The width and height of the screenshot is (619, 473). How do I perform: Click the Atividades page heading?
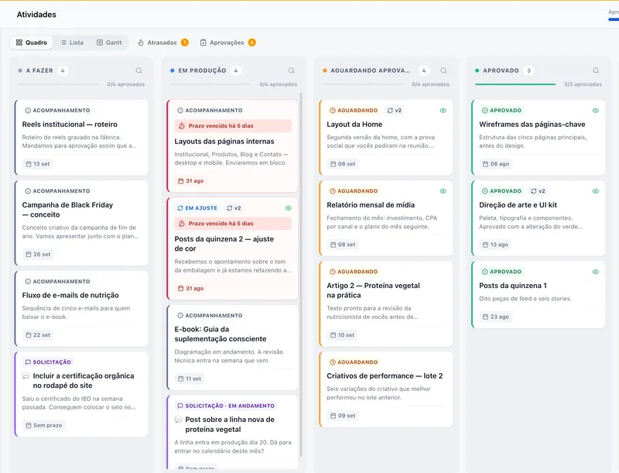click(36, 15)
